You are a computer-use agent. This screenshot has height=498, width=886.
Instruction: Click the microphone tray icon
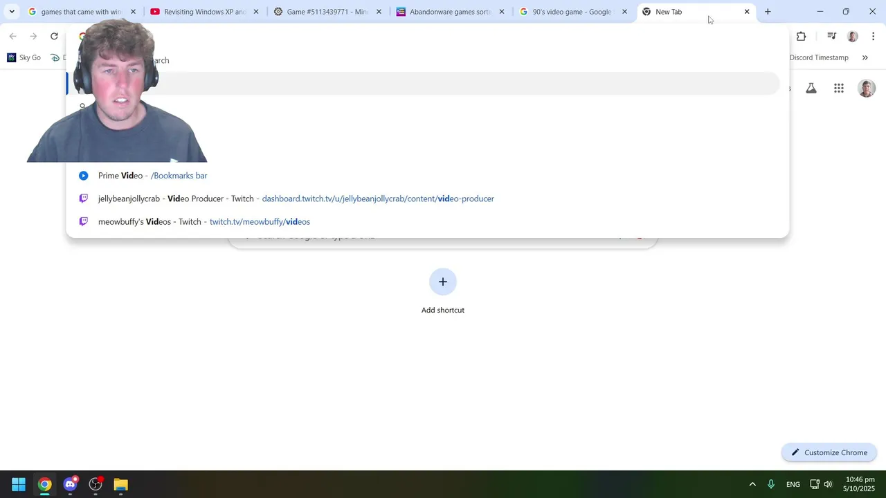771,484
